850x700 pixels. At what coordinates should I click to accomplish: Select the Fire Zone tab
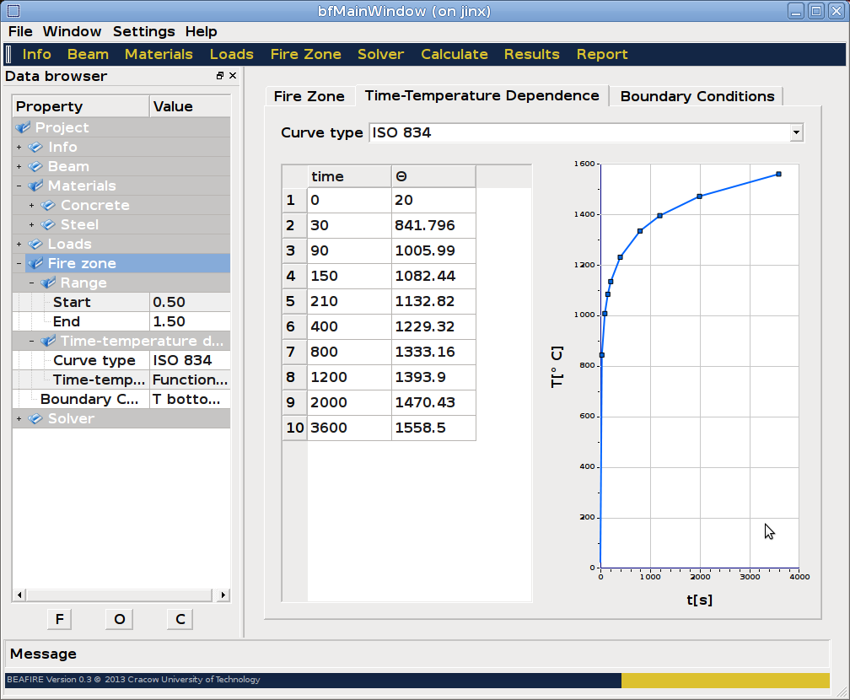point(309,96)
